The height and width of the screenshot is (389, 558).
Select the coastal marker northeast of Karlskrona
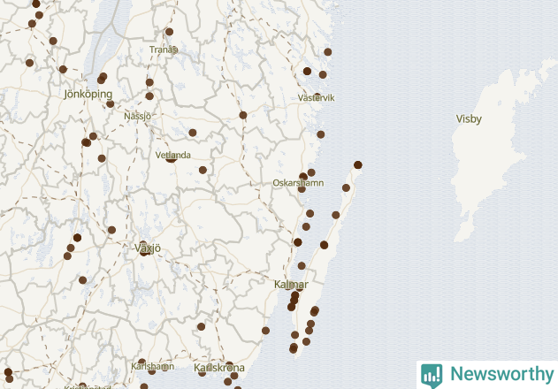pyautogui.click(x=265, y=331)
